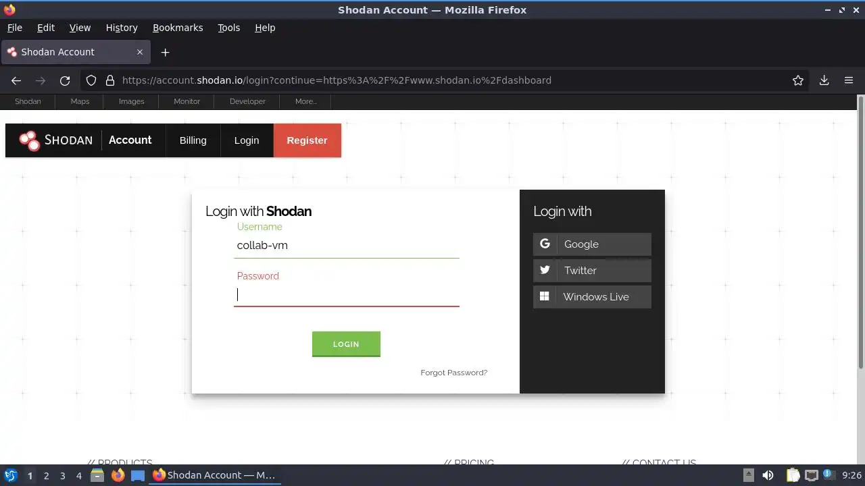Click the blue desktop icon in the taskbar
This screenshot has width=865, height=486.
(x=138, y=475)
